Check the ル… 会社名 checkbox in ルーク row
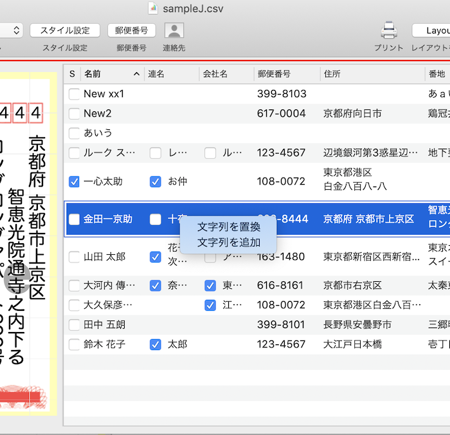450x435 pixels. pos(210,153)
